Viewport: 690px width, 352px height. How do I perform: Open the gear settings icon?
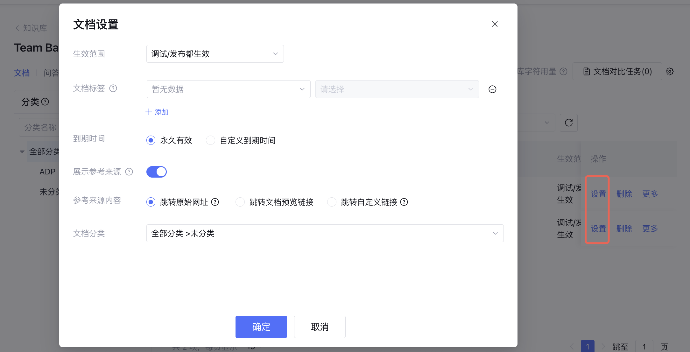(x=670, y=71)
